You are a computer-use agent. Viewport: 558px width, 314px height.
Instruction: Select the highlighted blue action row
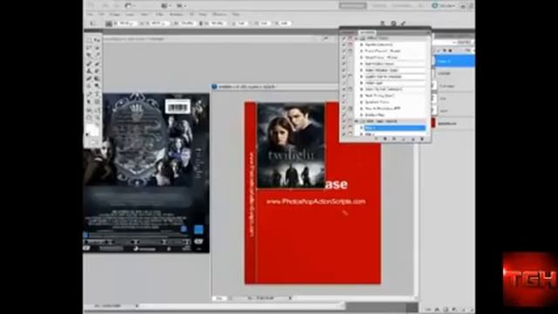pos(395,128)
